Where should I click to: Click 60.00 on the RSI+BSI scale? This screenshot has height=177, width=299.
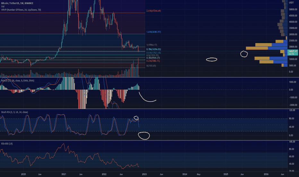coord(292,156)
